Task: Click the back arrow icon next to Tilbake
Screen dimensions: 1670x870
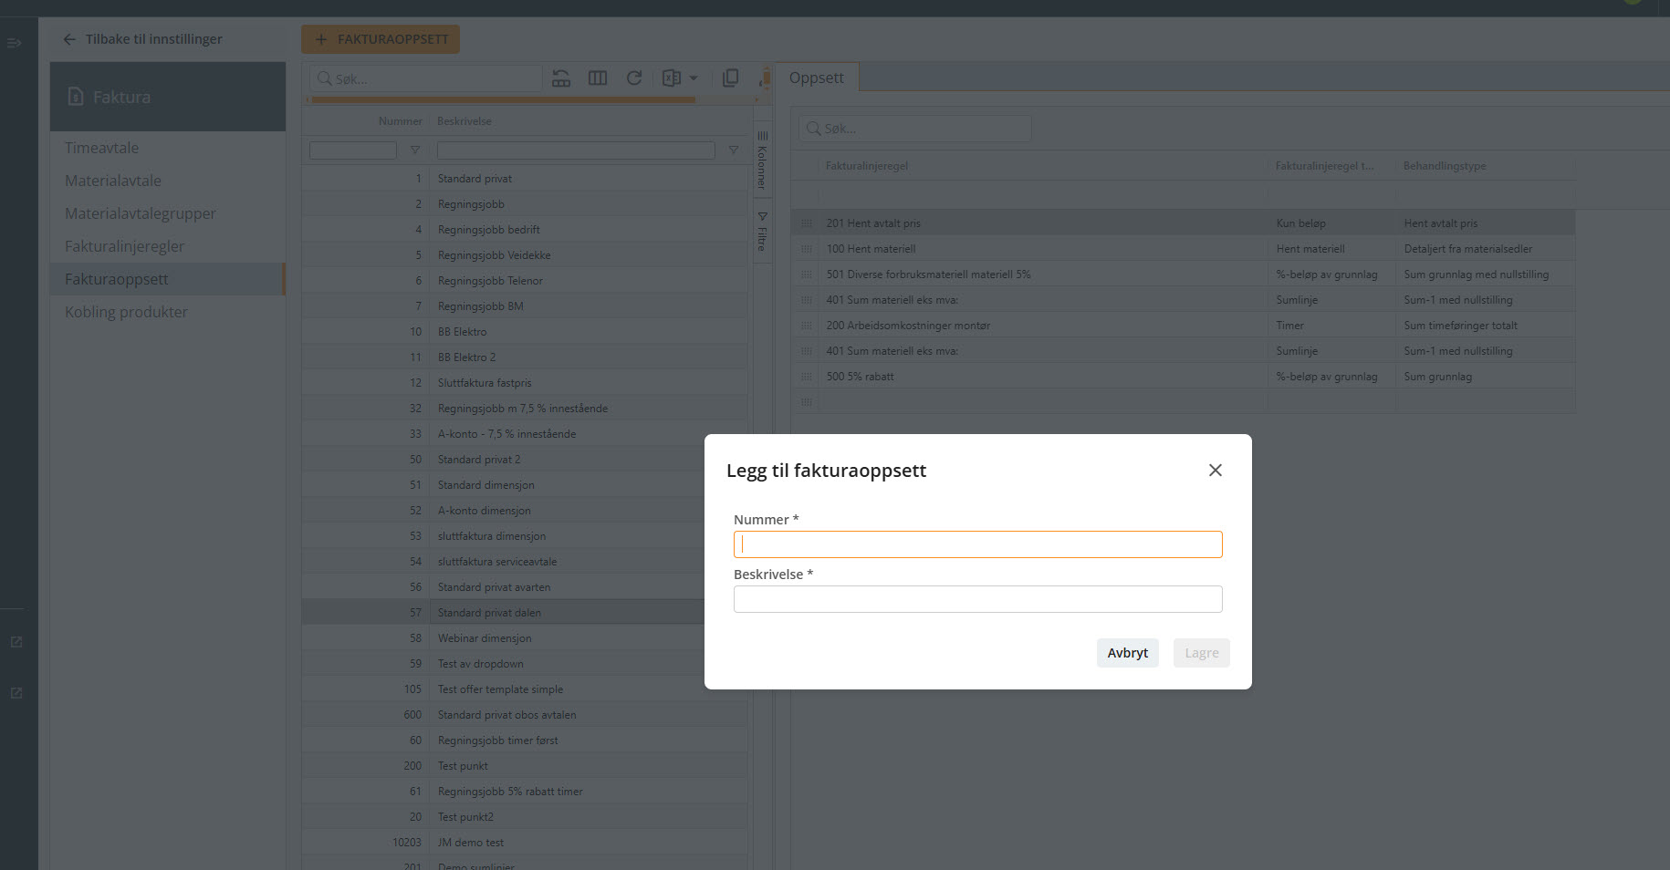Action: pos(69,39)
